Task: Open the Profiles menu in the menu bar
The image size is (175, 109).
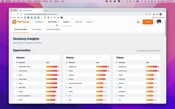Action: [45, 1]
